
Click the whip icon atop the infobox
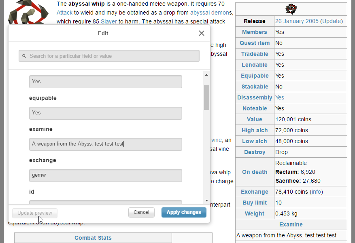[x=291, y=9]
